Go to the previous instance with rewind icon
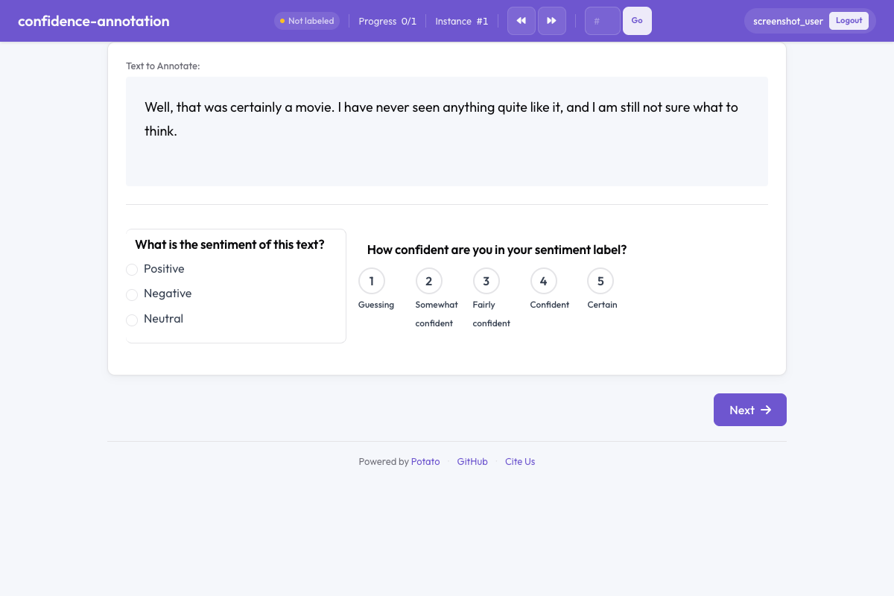This screenshot has height=596, width=894. [x=521, y=21]
